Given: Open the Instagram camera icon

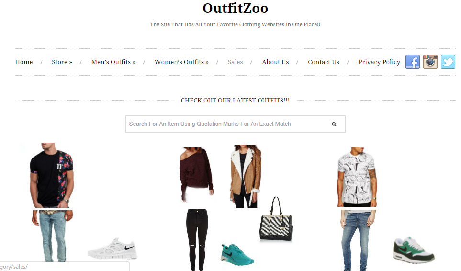Looking at the screenshot, I should point(430,62).
